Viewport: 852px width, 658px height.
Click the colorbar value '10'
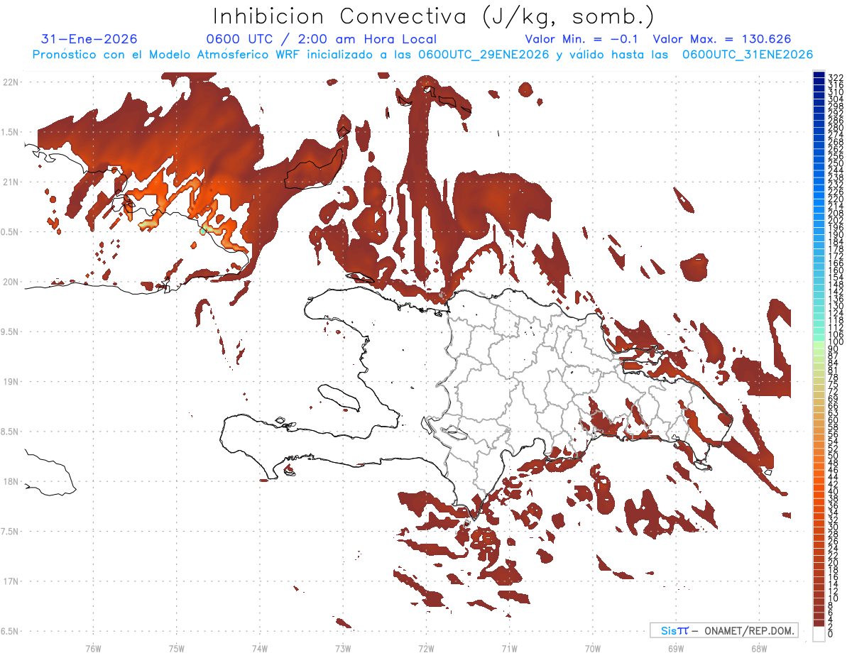point(834,598)
